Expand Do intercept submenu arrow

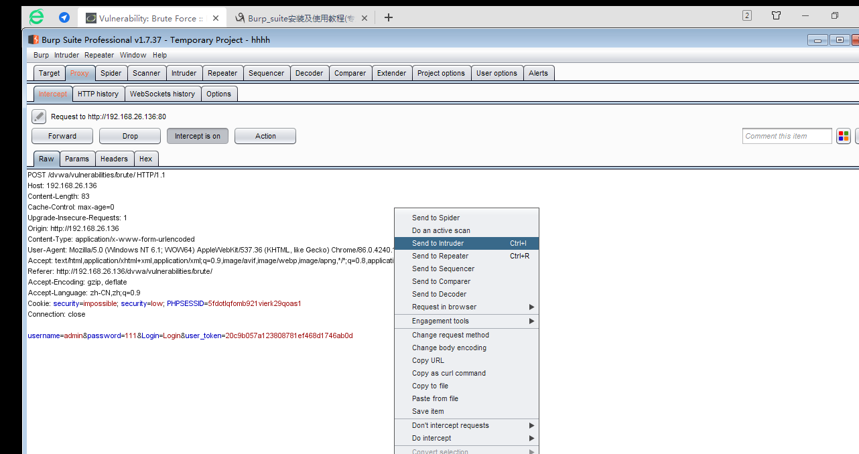point(532,438)
